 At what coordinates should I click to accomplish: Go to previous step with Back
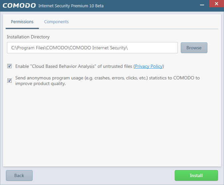(x=19, y=175)
